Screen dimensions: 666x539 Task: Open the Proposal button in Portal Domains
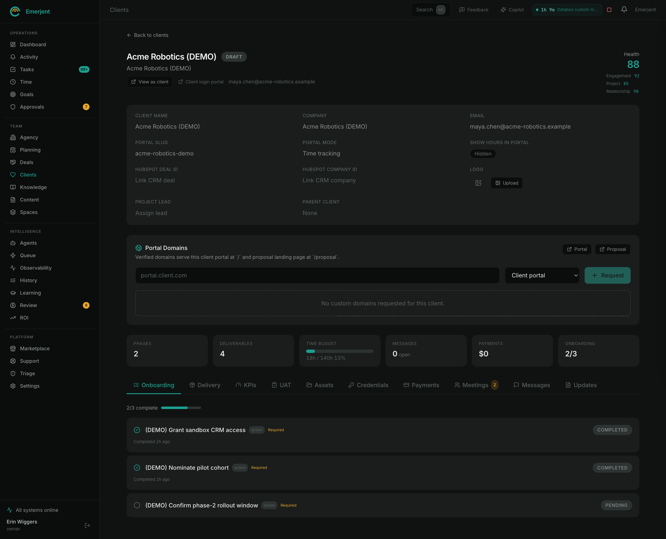click(x=612, y=249)
